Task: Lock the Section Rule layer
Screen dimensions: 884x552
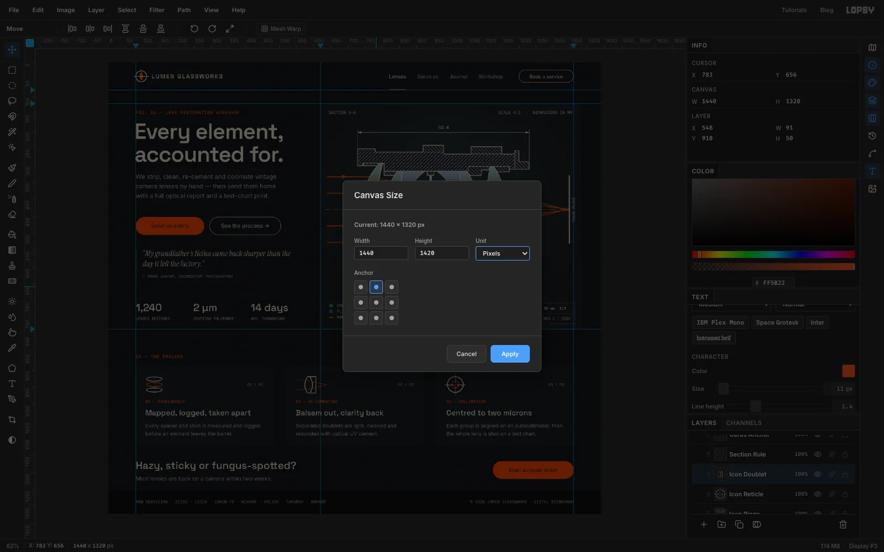Action: 845,454
